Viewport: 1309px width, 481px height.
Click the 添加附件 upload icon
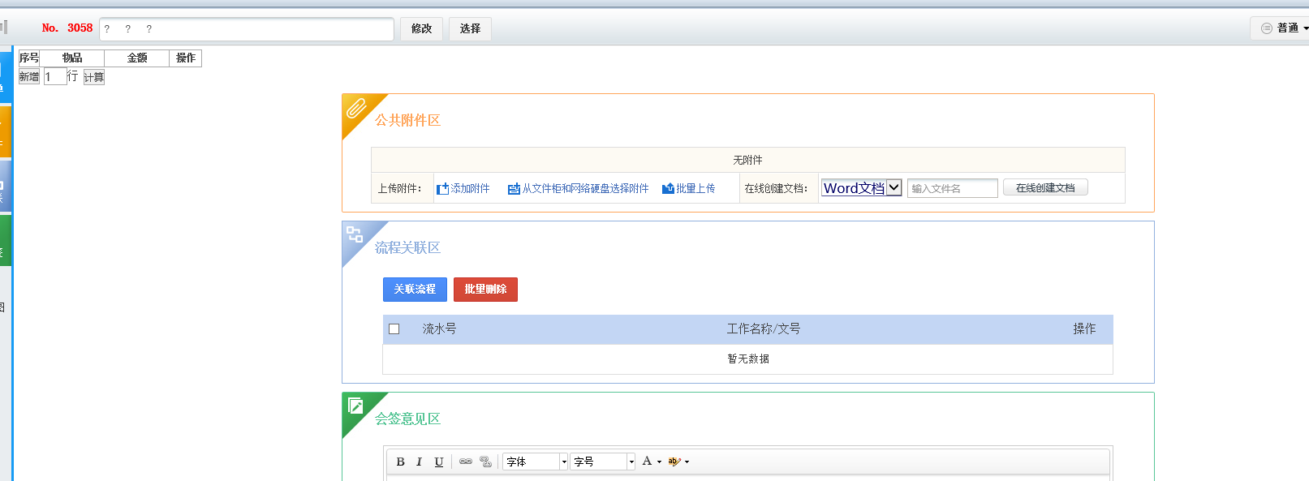pyautogui.click(x=443, y=189)
